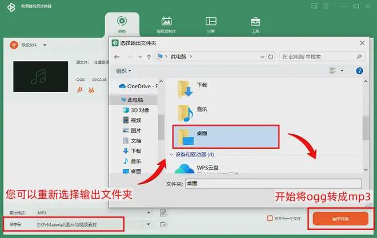
Task: Open recent locations dropdown chevron
Action: click(140, 57)
